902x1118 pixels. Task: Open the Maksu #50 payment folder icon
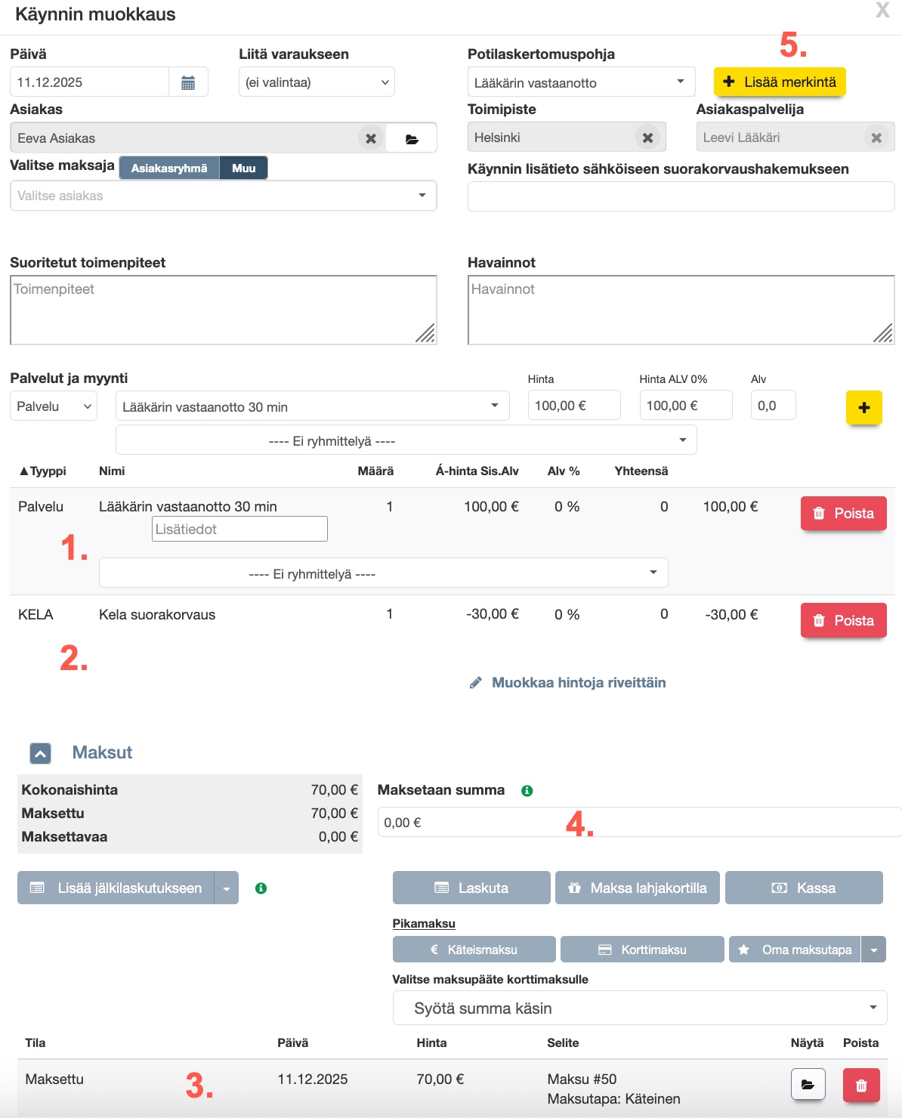tap(808, 1086)
